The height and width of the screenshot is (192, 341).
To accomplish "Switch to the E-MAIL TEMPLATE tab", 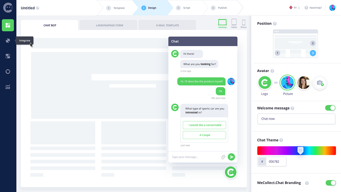I will 167,25.
